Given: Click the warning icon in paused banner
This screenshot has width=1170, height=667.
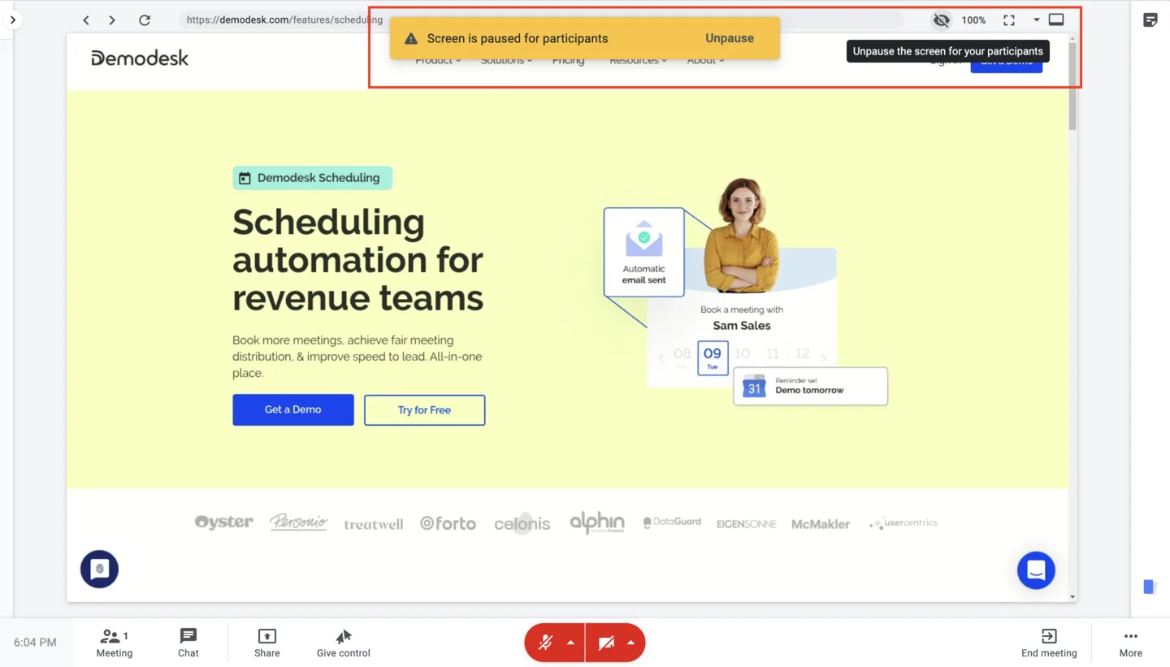Looking at the screenshot, I should (x=411, y=38).
